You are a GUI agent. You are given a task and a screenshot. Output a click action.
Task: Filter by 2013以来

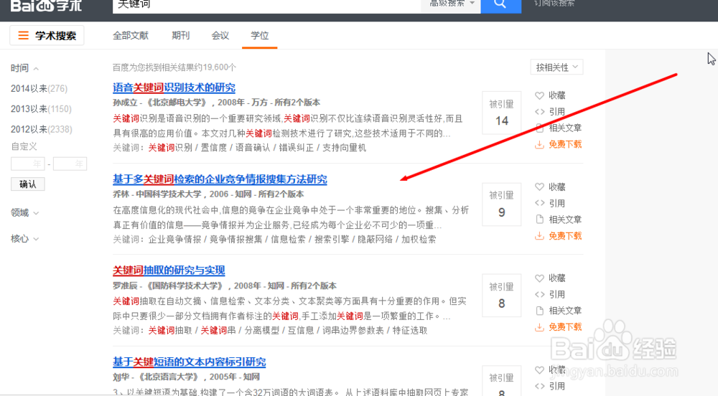(41, 109)
